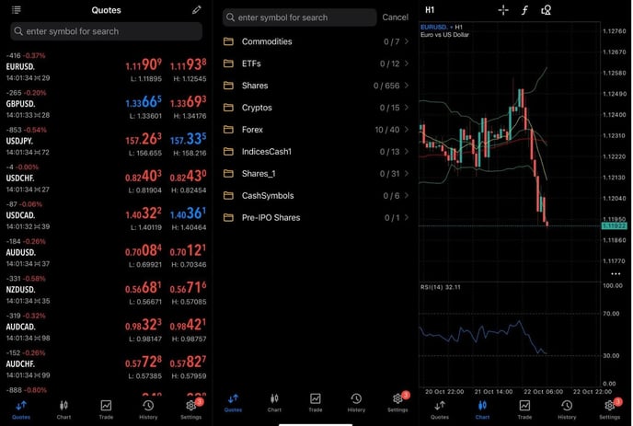This screenshot has height=426, width=633.
Task: Expand the Commodities row chevron
Action: (x=406, y=41)
